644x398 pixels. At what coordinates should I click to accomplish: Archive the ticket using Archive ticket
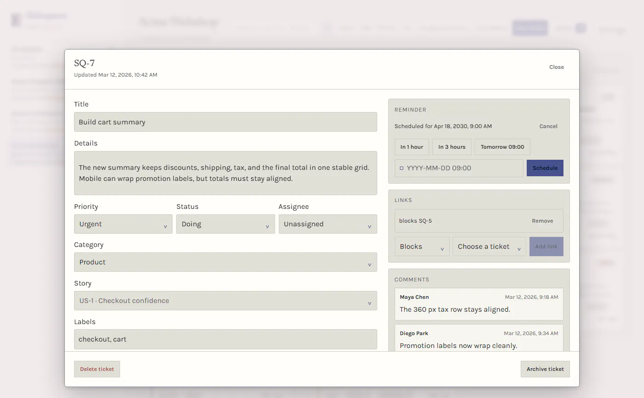coord(545,369)
